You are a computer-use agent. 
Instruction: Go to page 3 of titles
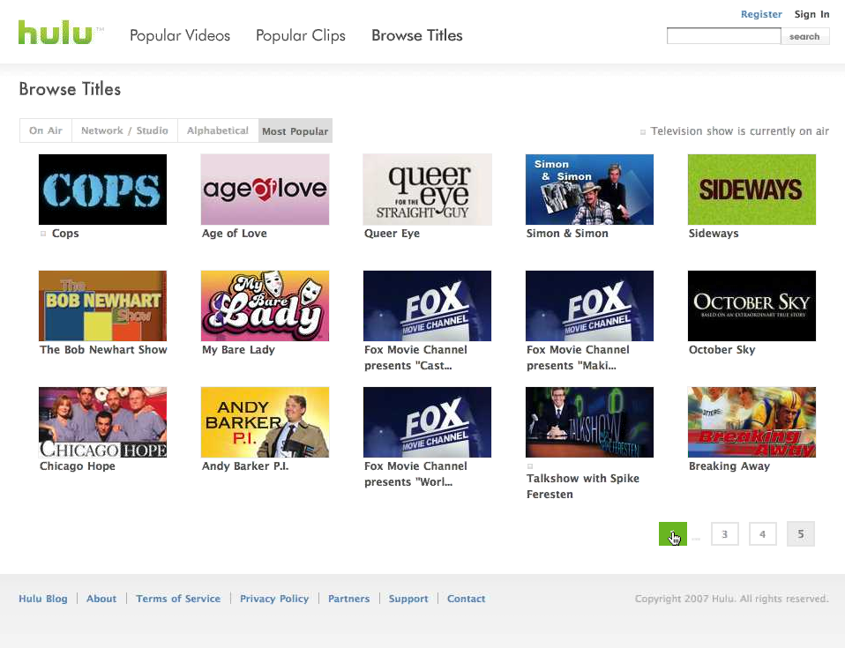[724, 534]
